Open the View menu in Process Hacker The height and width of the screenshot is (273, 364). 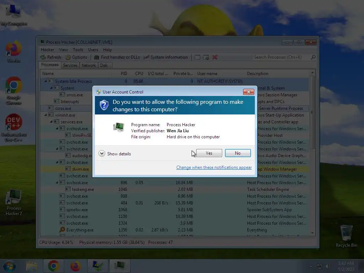(x=63, y=50)
